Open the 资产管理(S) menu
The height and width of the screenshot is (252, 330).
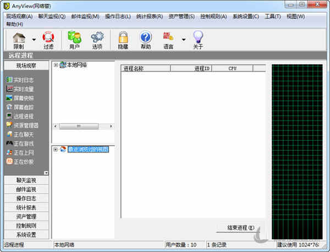pyautogui.click(x=182, y=17)
